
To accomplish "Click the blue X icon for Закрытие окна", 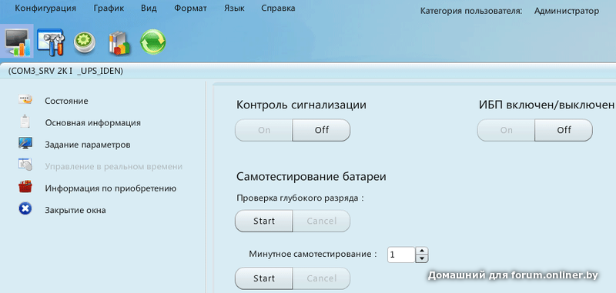I will (25, 208).
